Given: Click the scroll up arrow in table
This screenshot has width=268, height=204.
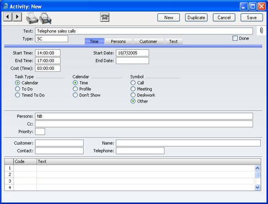Looking at the screenshot, I should [x=258, y=168].
